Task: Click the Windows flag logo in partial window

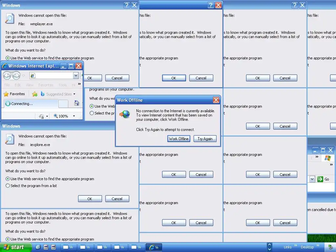Action: [328, 158]
